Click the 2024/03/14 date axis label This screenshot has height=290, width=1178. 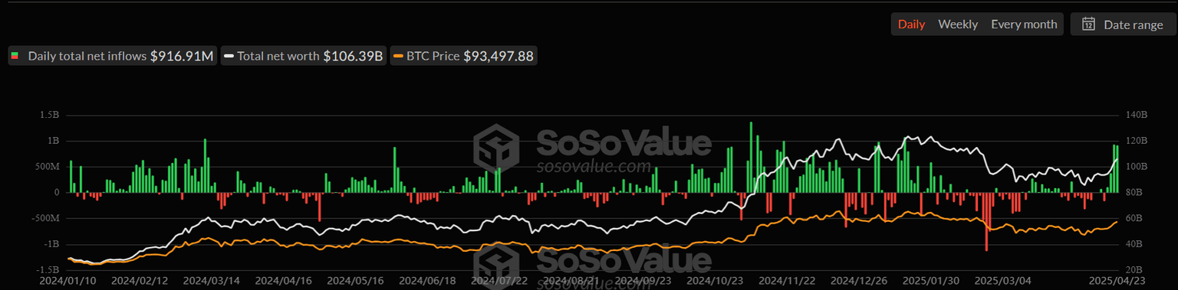211,281
